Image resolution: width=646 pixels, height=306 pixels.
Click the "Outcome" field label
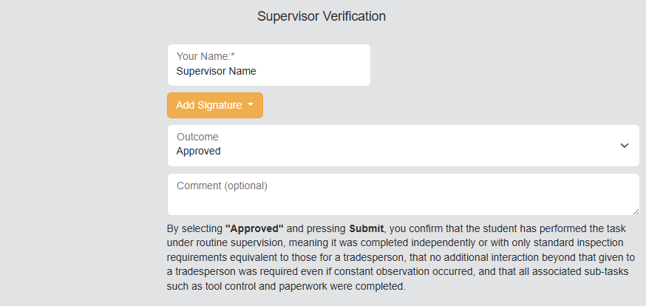pos(197,137)
